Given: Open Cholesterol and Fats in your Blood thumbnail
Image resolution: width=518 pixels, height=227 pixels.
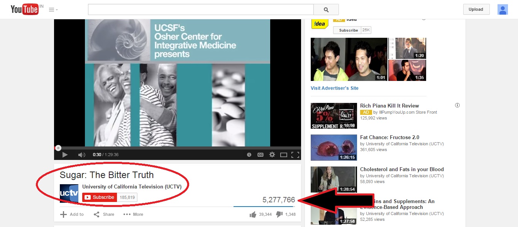Looking at the screenshot, I should click(x=334, y=180).
